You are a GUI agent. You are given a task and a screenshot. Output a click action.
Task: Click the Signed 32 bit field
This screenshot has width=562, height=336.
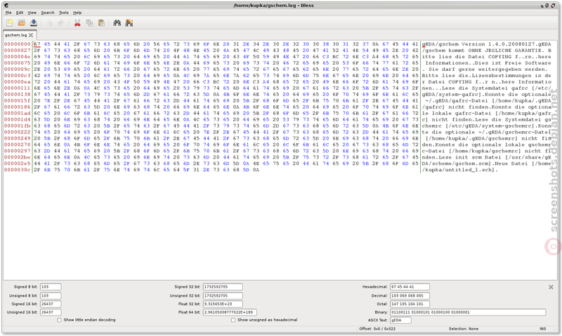(x=223, y=287)
